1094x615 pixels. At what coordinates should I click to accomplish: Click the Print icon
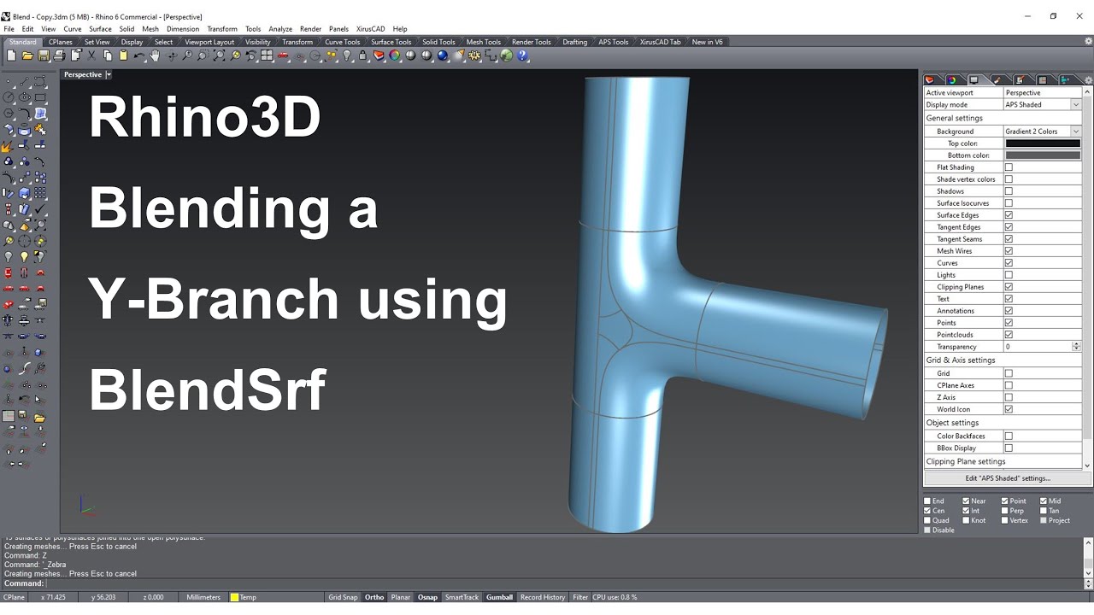(59, 56)
